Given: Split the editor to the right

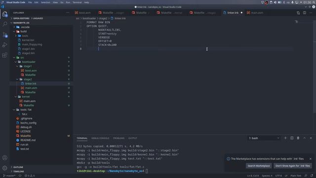Looking at the screenshot, I should (305, 13).
